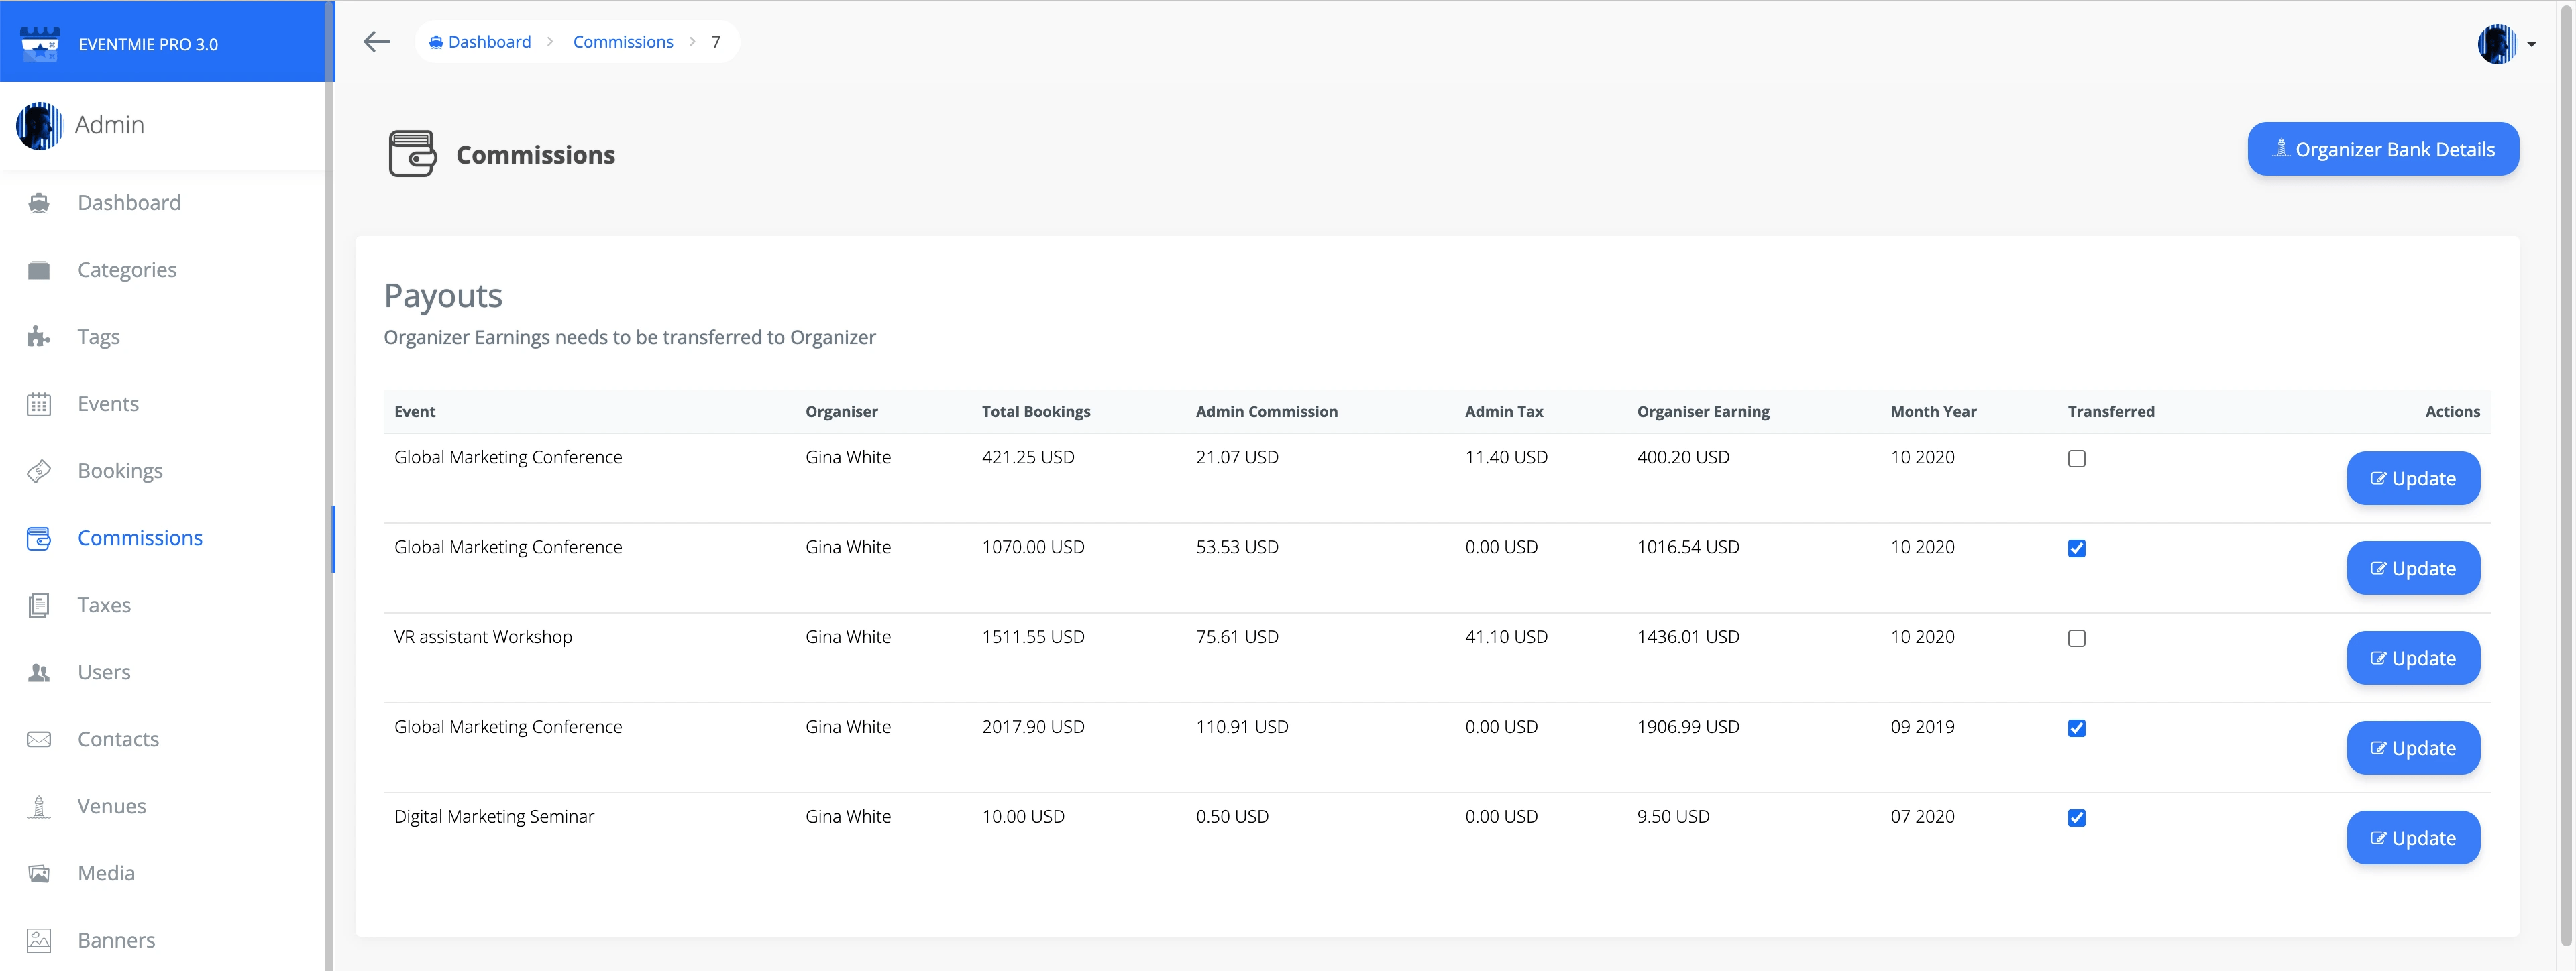Image resolution: width=2576 pixels, height=971 pixels.
Task: Click the Media image icon
Action: point(39,873)
